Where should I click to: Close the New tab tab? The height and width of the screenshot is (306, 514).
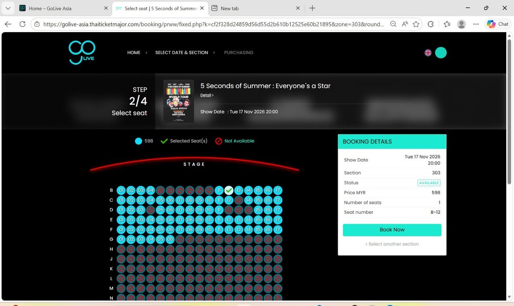click(x=298, y=8)
